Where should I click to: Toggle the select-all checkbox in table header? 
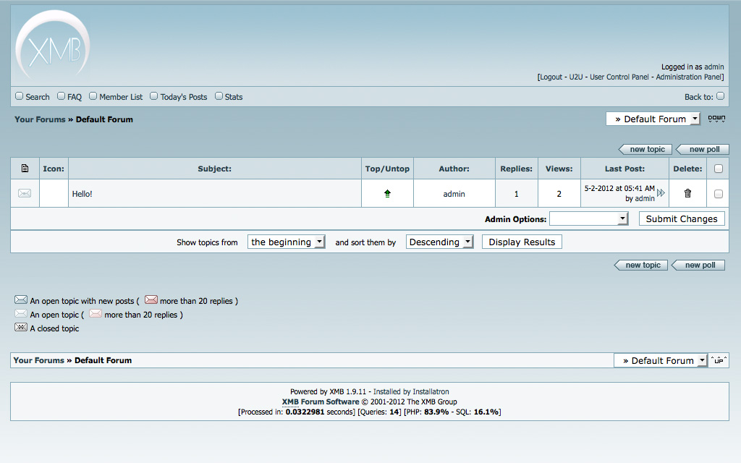(x=718, y=169)
